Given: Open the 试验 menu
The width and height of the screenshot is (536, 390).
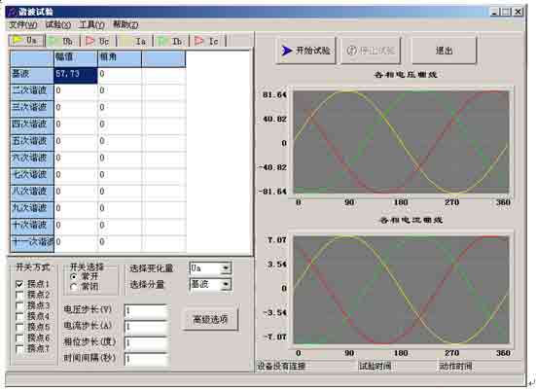Looking at the screenshot, I should [x=58, y=24].
